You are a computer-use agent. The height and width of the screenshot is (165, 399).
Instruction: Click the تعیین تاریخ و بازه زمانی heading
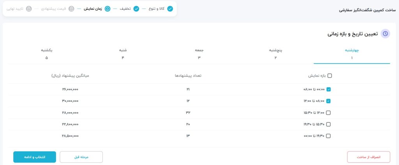tap(353, 34)
